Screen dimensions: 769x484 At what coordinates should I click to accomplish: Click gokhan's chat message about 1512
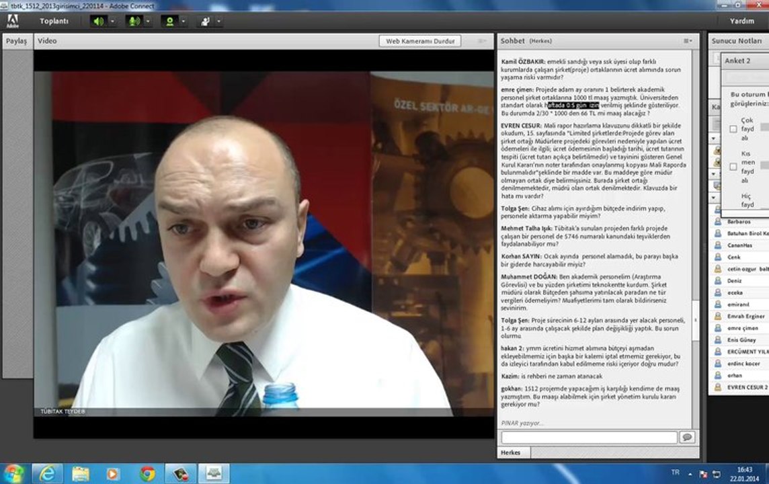[591, 396]
